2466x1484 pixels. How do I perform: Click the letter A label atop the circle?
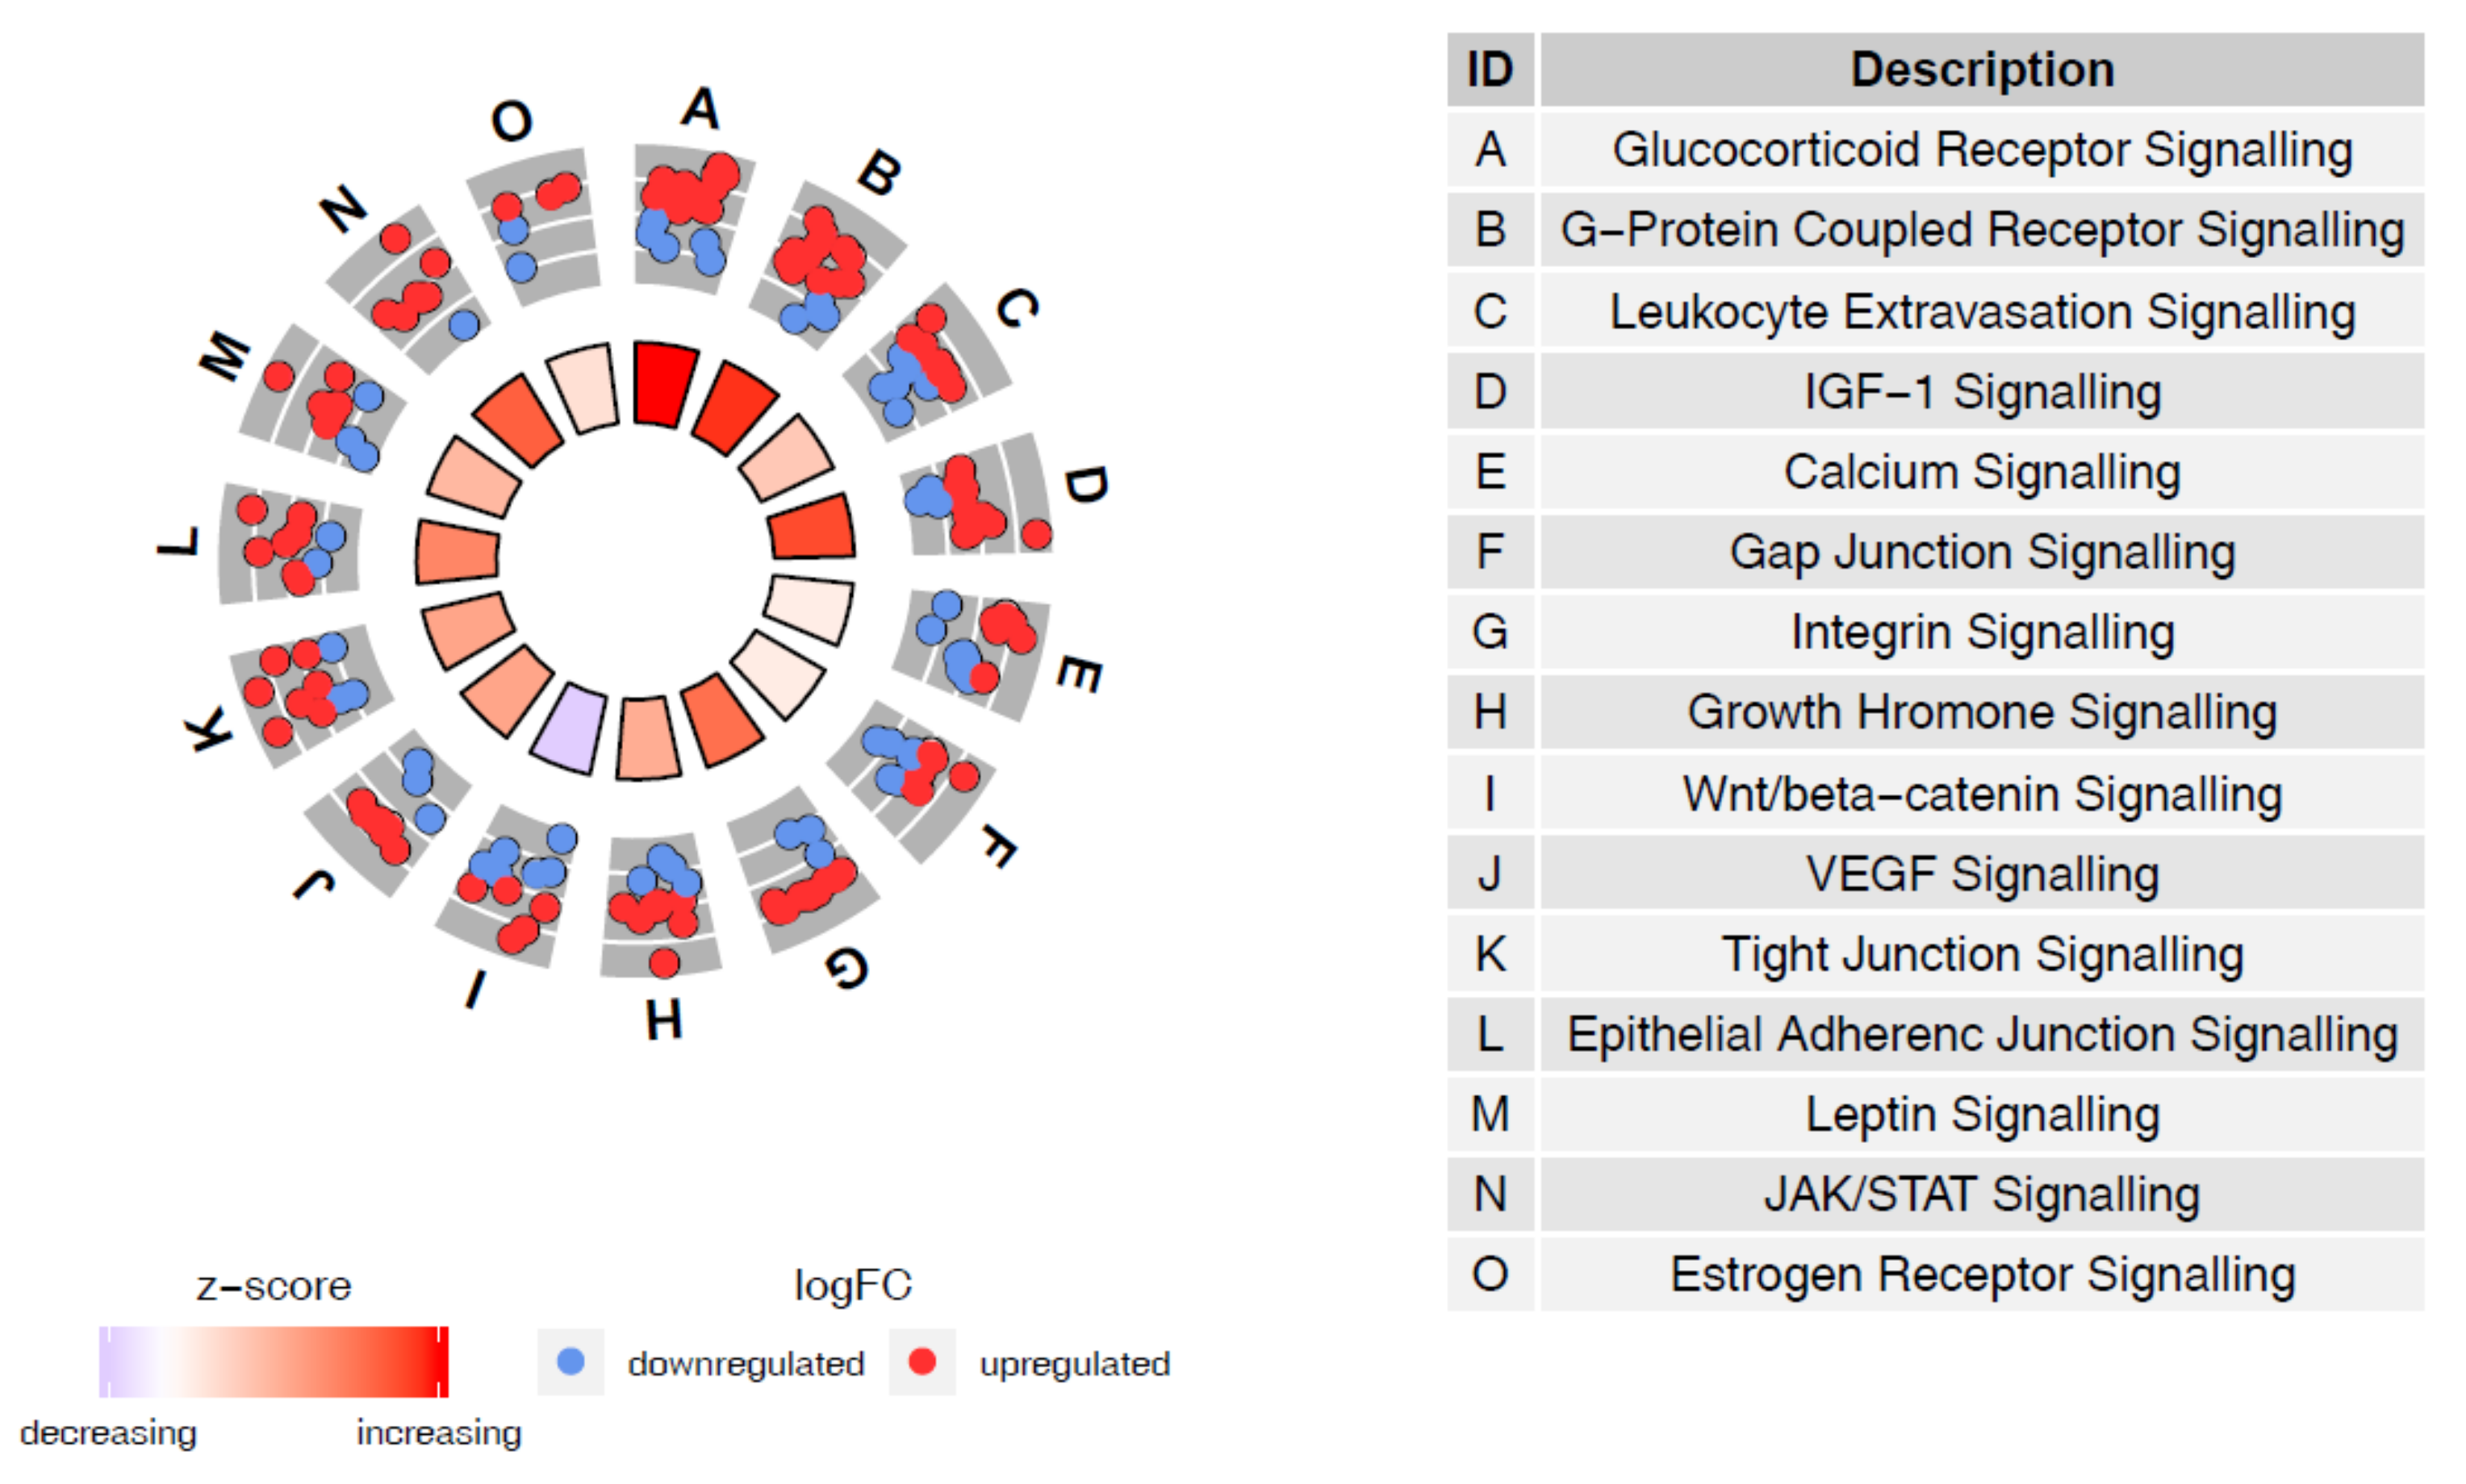click(x=700, y=107)
